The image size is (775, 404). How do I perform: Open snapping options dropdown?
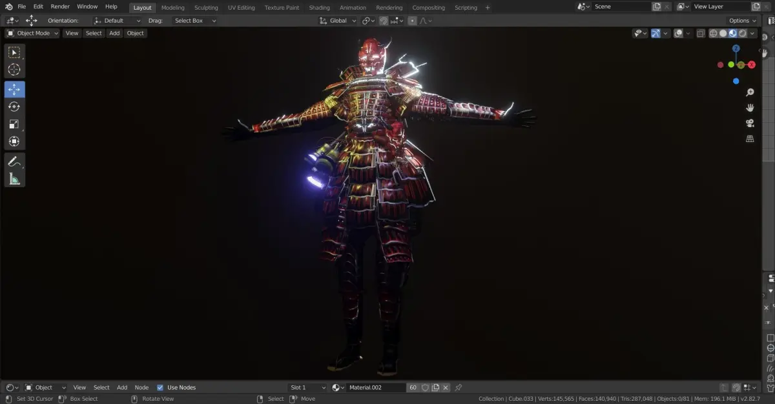[397, 21]
